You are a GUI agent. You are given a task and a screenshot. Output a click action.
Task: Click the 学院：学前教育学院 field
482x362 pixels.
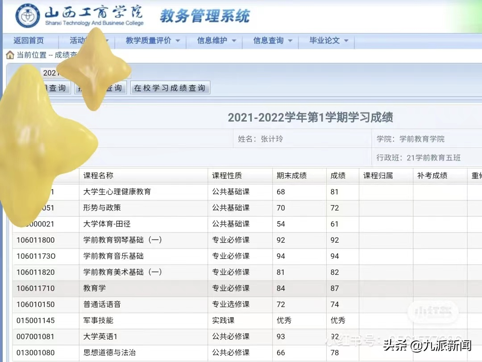411,139
